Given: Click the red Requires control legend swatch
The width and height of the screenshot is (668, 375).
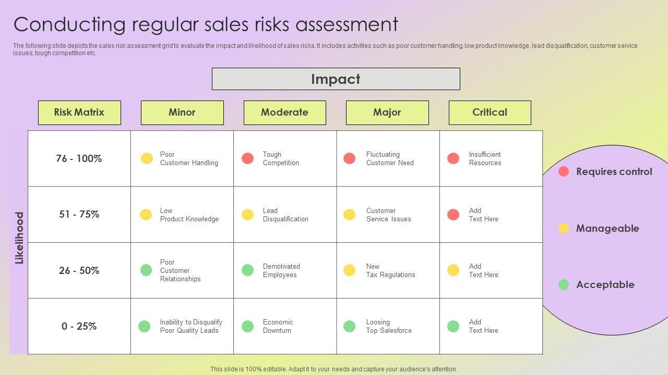Looking at the screenshot, I should click(x=564, y=171).
